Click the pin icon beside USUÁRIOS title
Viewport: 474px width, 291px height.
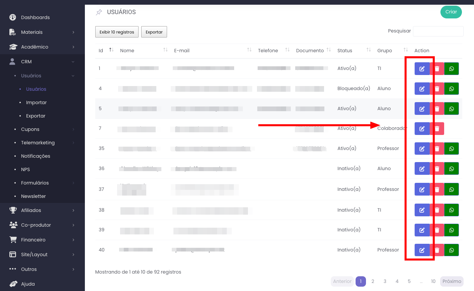click(x=99, y=12)
